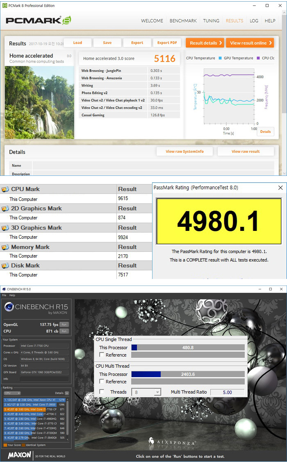Click the Export PDF button
Image resolution: width=287 pixels, height=463 pixels.
(x=167, y=43)
